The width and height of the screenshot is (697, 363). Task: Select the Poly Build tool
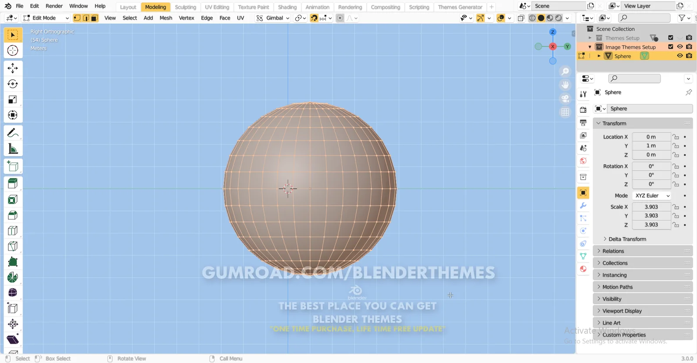13,262
